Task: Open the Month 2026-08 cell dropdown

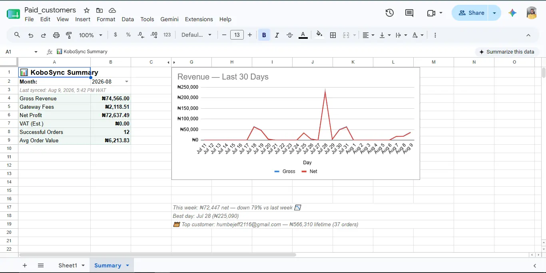Action: tap(127, 82)
